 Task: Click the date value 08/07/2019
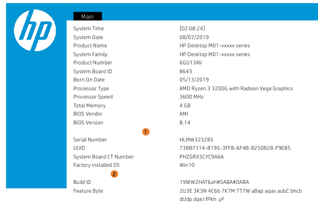coord(194,37)
